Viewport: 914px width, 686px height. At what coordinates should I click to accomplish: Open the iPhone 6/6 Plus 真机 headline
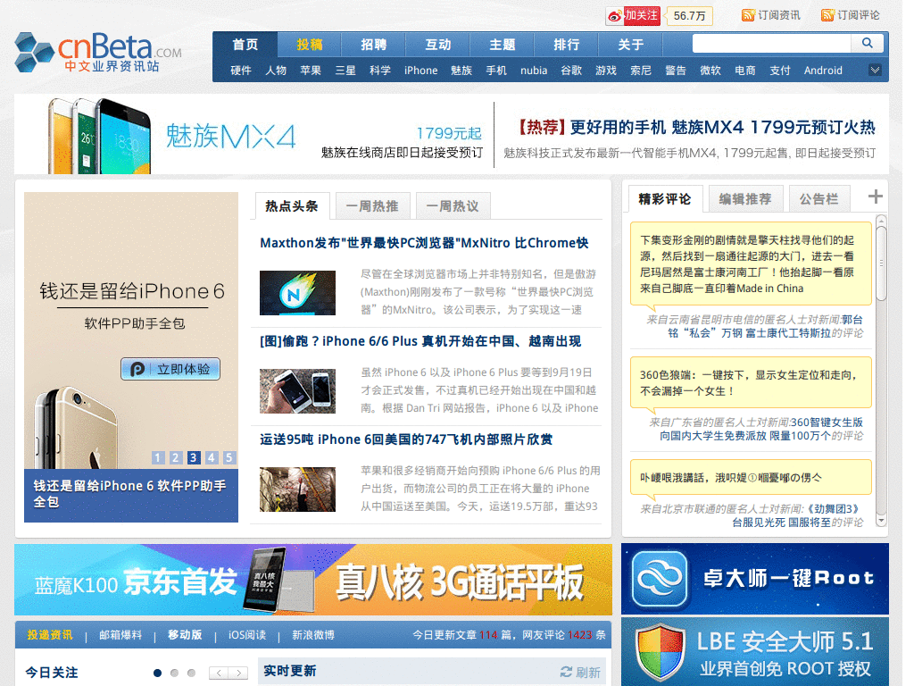point(420,341)
